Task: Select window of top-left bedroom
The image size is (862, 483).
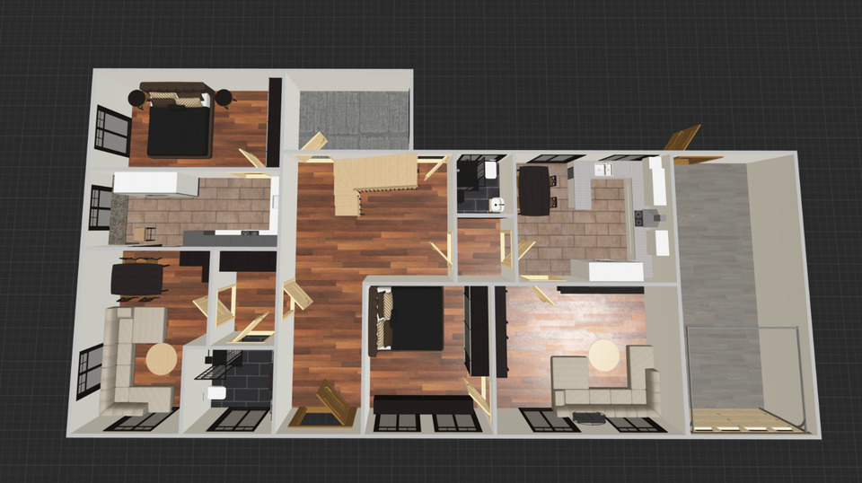Action: pyautogui.click(x=113, y=129)
